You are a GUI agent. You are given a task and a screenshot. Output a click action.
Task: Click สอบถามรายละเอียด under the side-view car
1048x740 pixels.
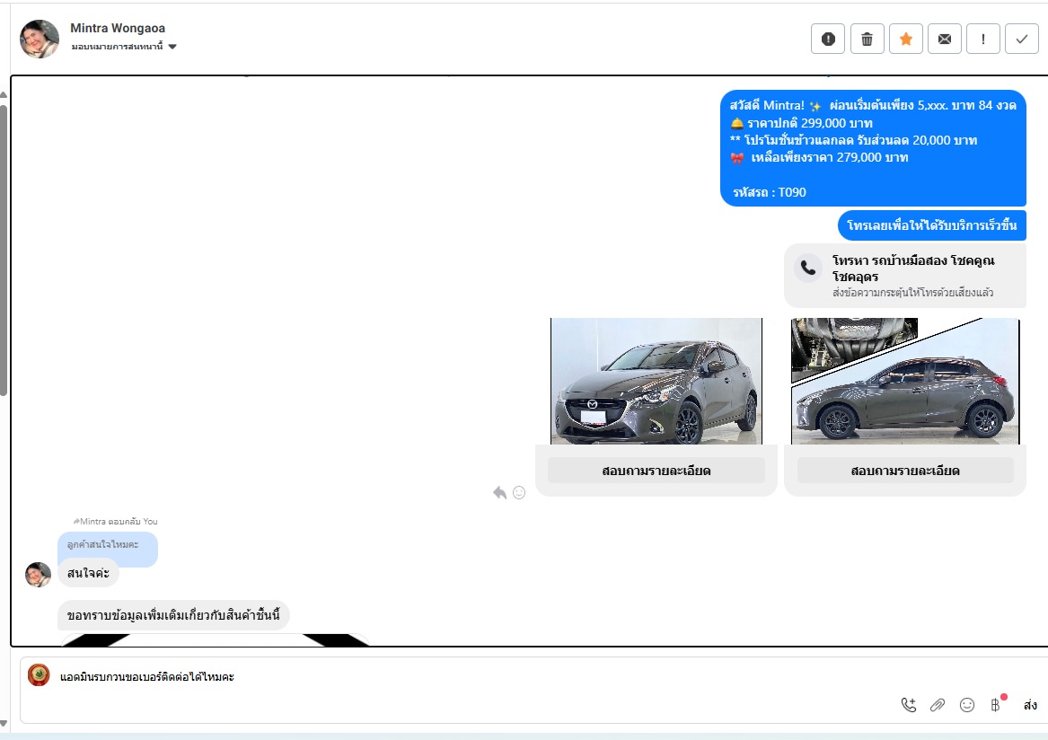905,471
